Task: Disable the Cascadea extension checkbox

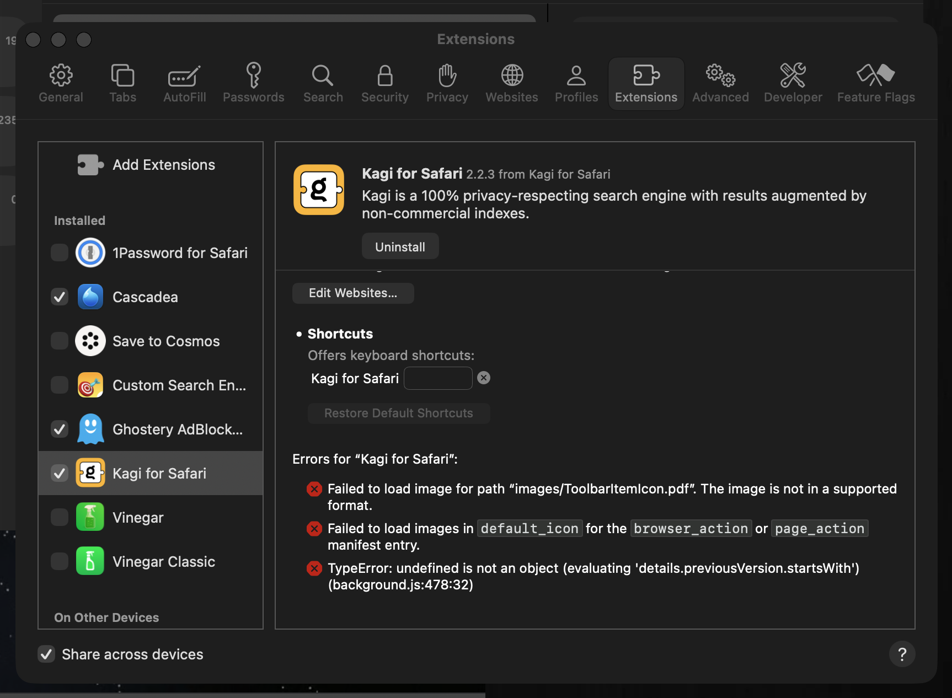Action: click(60, 297)
